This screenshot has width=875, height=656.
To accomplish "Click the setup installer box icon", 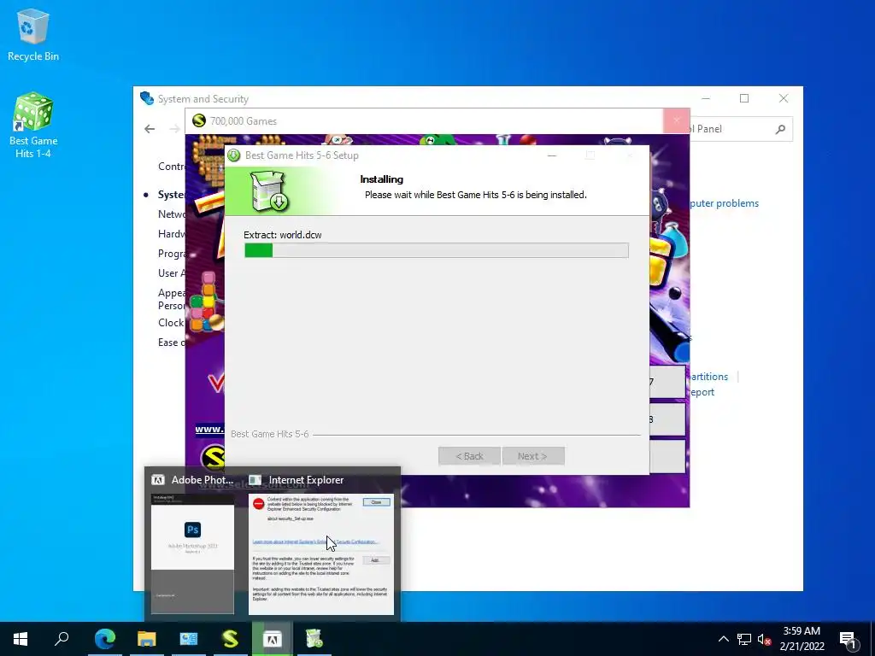I will click(269, 190).
